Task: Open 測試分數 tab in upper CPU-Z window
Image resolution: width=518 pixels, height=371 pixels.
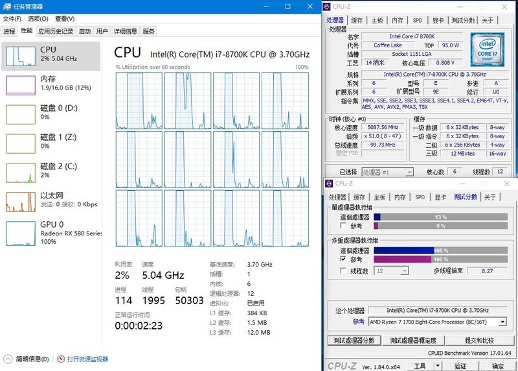Action: tap(463, 21)
